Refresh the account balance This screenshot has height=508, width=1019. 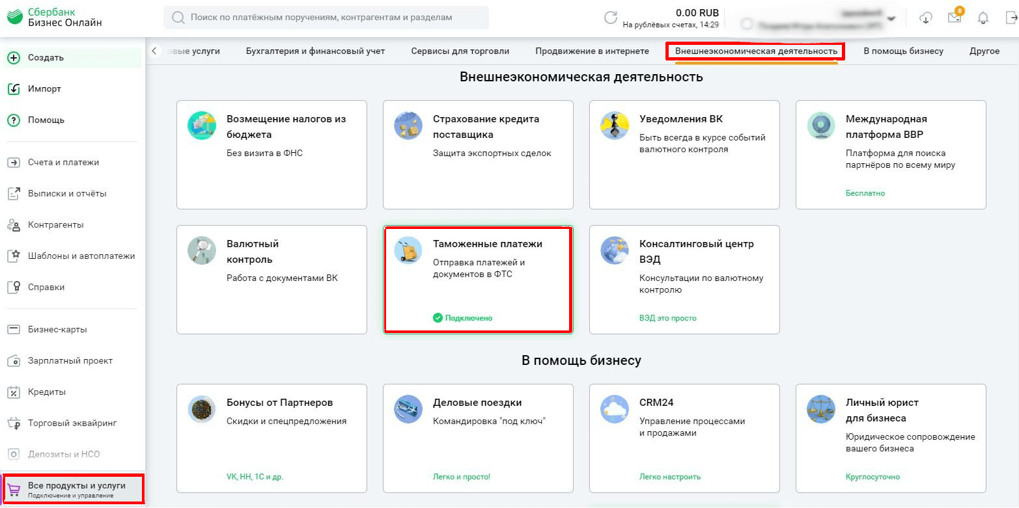point(610,18)
